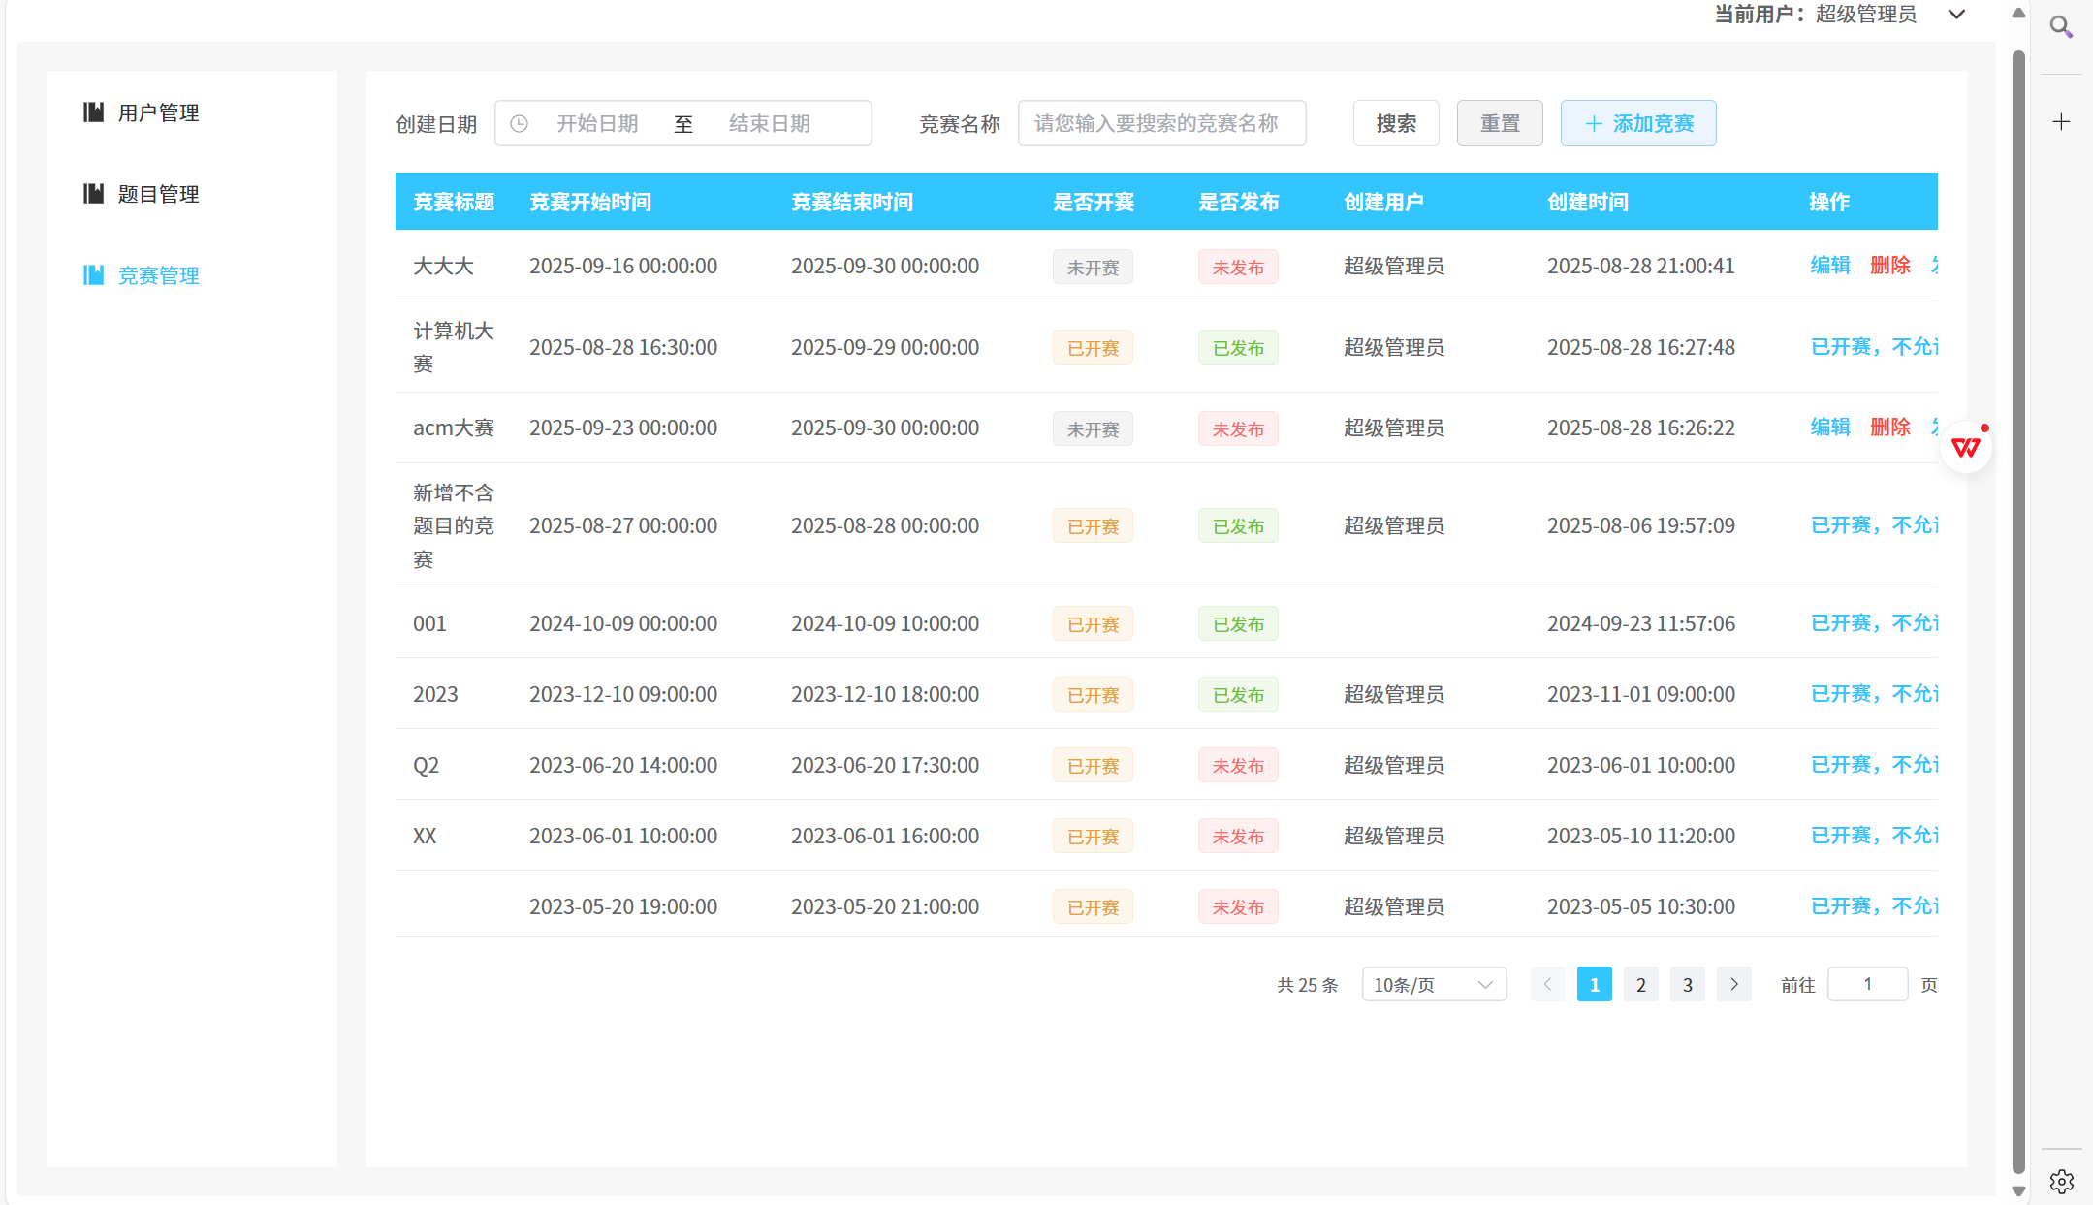This screenshot has height=1205, width=2093.
Task: Click the clock icon in date range picker
Action: pyautogui.click(x=520, y=124)
